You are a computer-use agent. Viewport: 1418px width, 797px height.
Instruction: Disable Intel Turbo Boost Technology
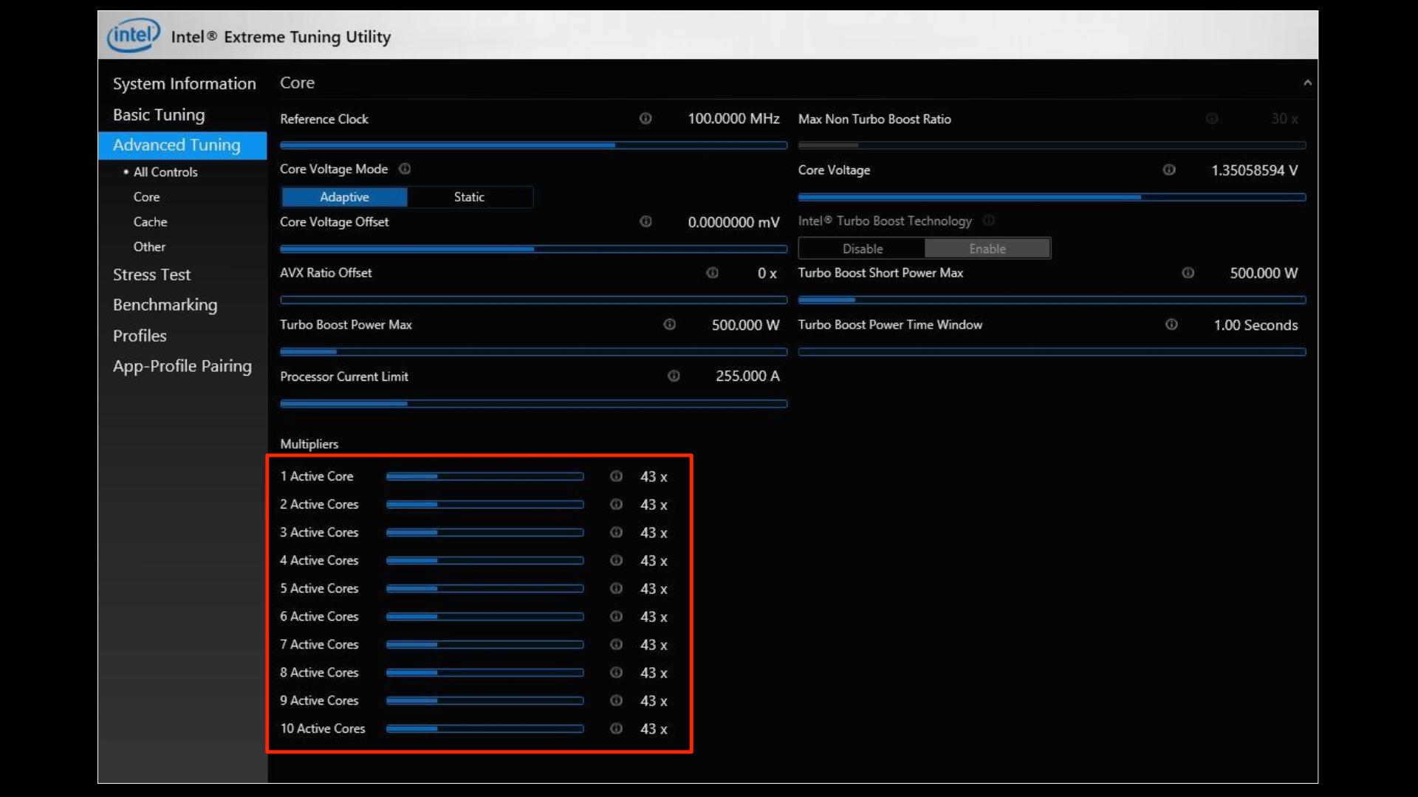tap(863, 249)
